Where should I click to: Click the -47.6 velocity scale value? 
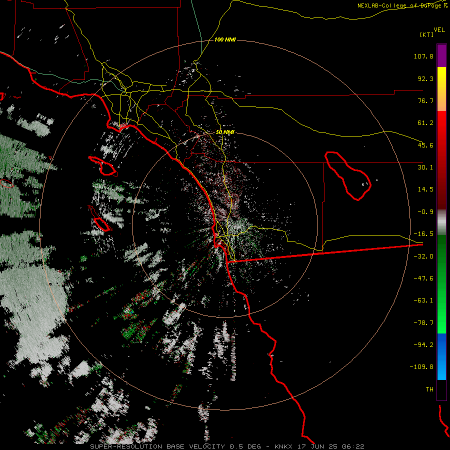(423, 278)
